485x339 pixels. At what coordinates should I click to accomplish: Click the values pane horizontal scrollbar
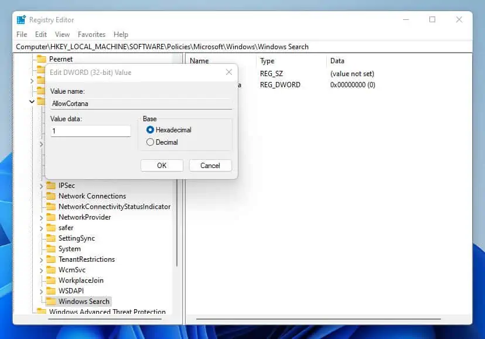pyautogui.click(x=318, y=319)
